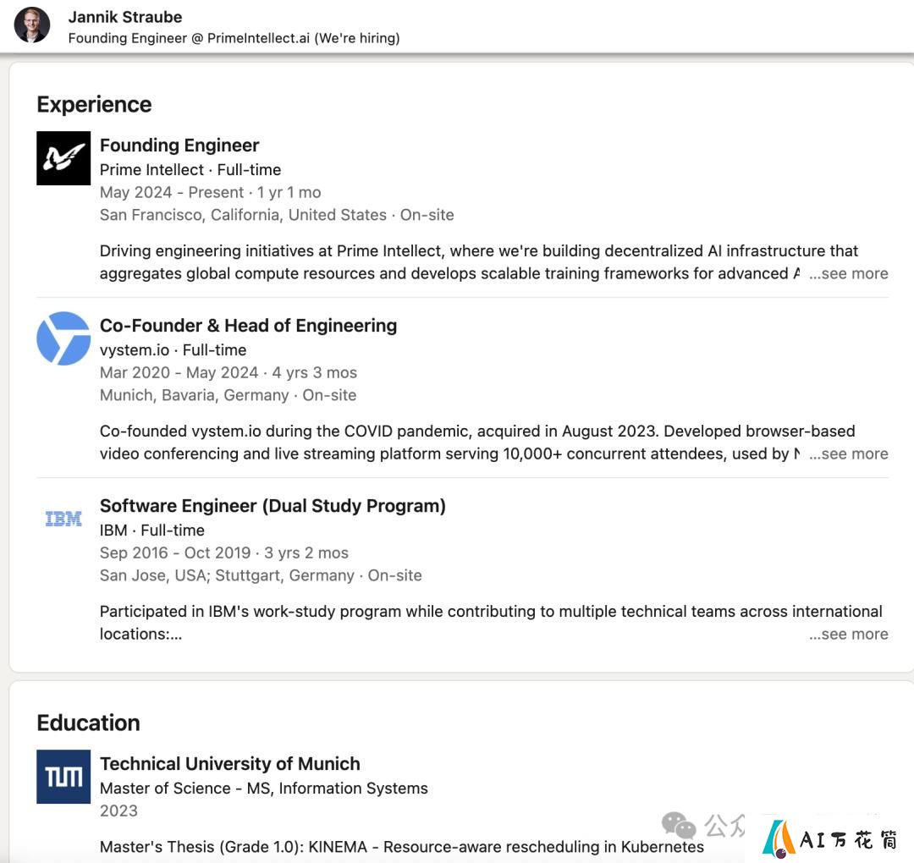The height and width of the screenshot is (863, 914).
Task: Expand vystem.io description with see more
Action: click(849, 453)
